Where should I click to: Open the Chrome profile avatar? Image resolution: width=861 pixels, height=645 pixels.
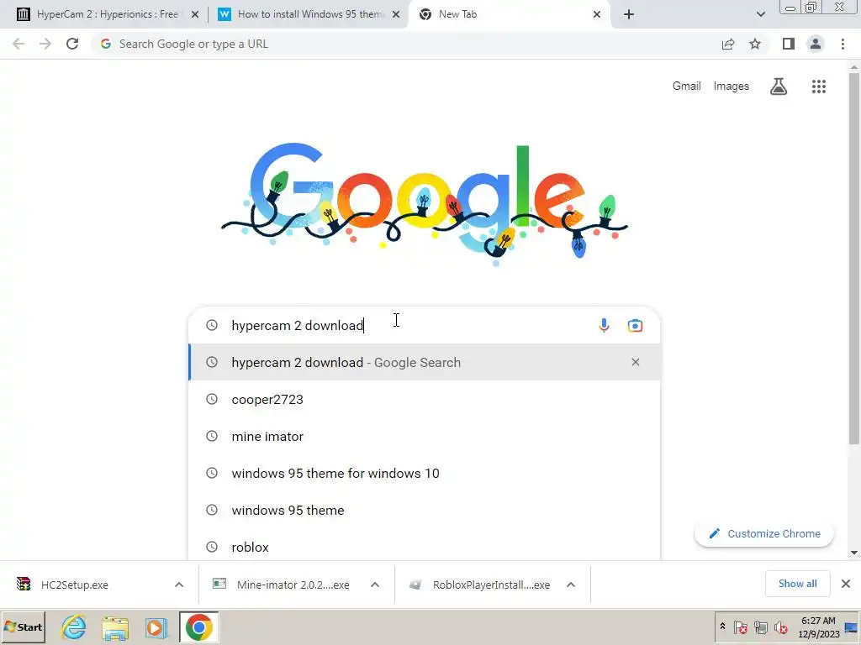(816, 44)
